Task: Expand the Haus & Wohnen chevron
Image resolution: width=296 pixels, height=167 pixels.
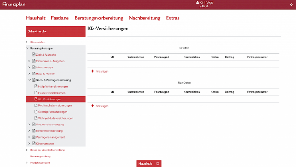Action: pyautogui.click(x=29, y=73)
